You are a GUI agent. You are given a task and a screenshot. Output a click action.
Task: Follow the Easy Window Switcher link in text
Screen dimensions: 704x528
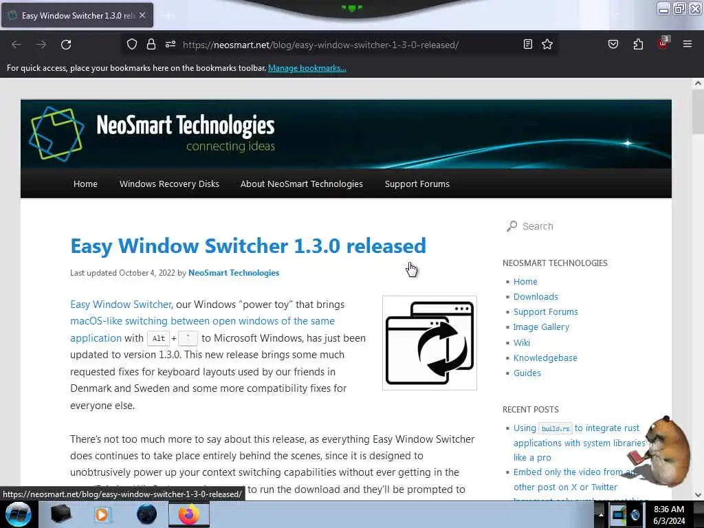click(121, 305)
